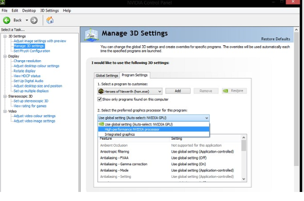
Task: Click the Add button
Action: coord(178,91)
